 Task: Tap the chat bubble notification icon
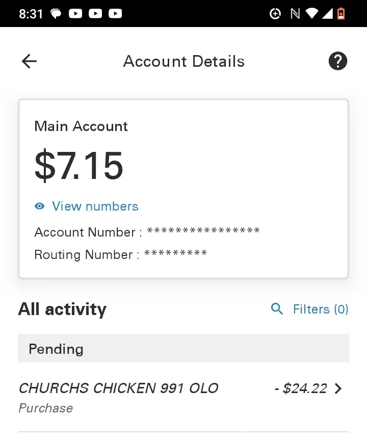(x=56, y=14)
